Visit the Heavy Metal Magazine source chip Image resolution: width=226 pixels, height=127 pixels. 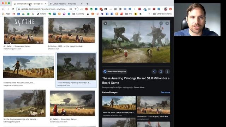tap(115, 72)
